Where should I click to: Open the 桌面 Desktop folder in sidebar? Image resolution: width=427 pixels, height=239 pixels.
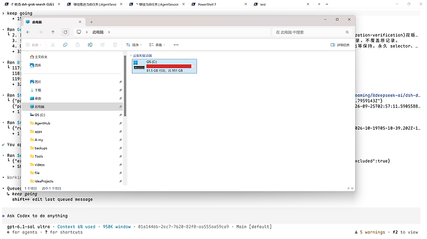click(36, 98)
